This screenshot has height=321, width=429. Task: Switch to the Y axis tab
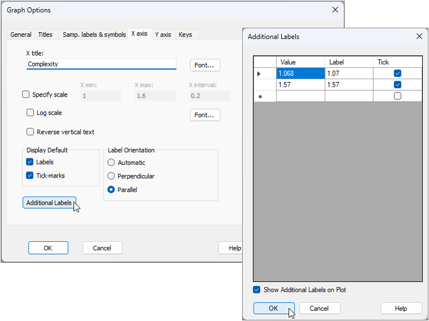pos(163,34)
